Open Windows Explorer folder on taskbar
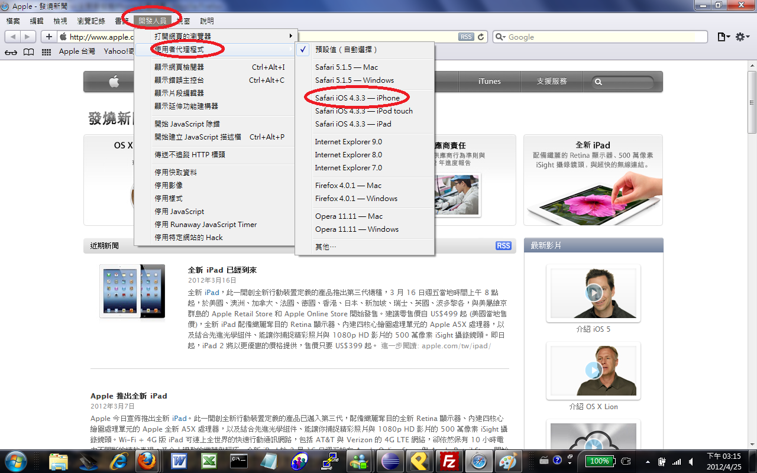 59,461
